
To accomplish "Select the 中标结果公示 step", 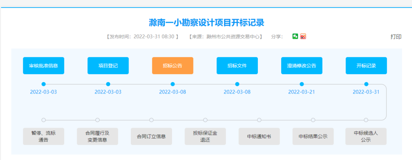I will click(313, 136).
